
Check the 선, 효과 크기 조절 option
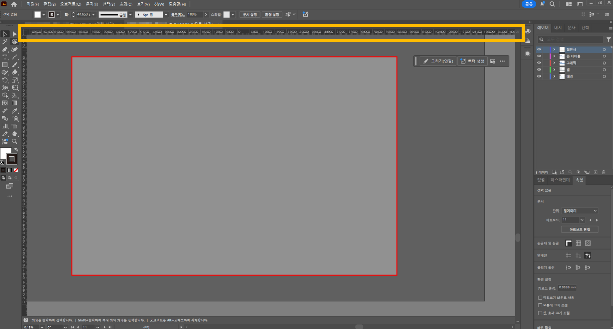coord(540,313)
